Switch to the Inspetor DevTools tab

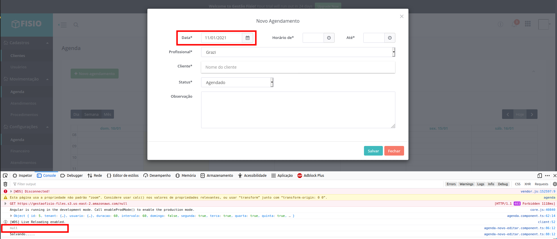pyautogui.click(x=23, y=176)
